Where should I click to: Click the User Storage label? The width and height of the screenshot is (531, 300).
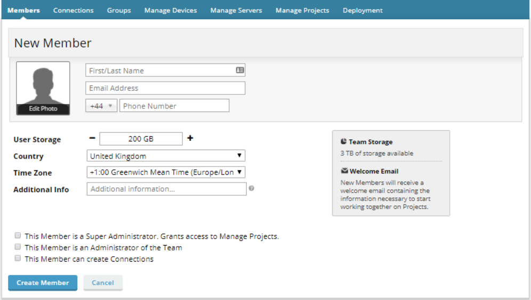point(37,139)
